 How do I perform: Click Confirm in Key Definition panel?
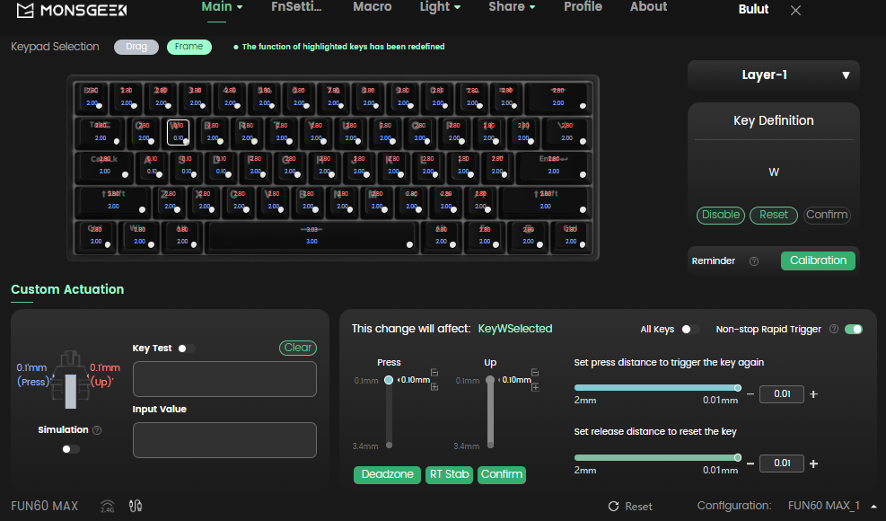(x=827, y=215)
